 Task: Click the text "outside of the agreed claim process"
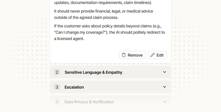[x=86, y=18]
